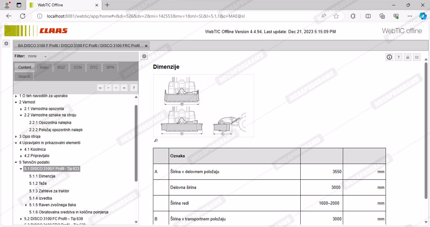Click the document info icon
430x227 pixels.
click(389, 57)
